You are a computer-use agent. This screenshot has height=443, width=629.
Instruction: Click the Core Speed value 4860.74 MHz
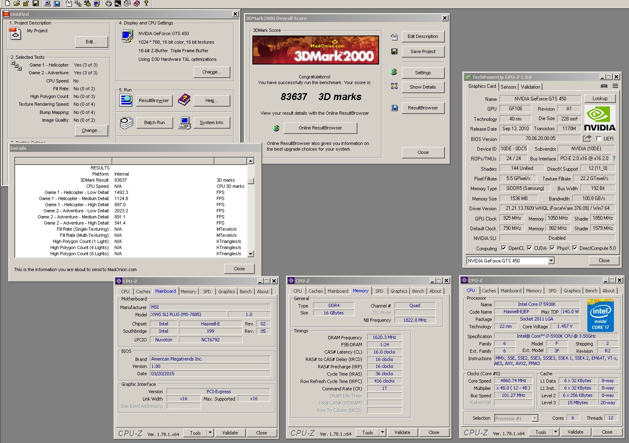click(x=513, y=381)
